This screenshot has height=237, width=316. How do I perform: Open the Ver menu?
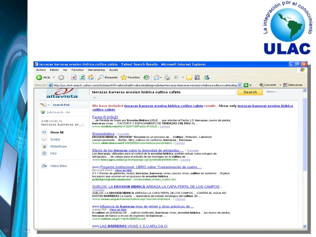[65, 70]
